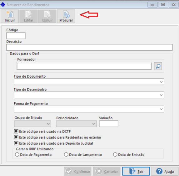Screen dimensions: 179x176
Task: Click the Fornecedor magnifier lookup button
Action: coord(158,66)
